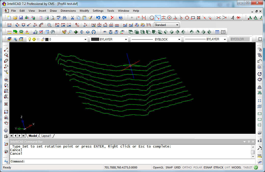Toggle GRID display in status bar
Viewport: 265px width, 172px height.
coord(177,167)
